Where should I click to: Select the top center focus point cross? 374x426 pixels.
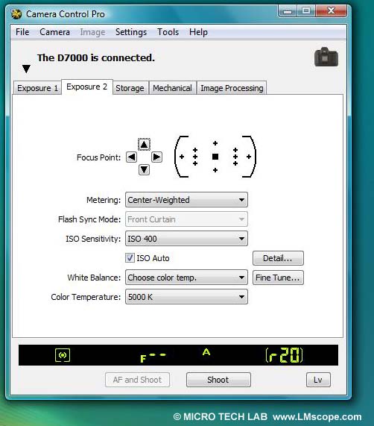pos(215,143)
